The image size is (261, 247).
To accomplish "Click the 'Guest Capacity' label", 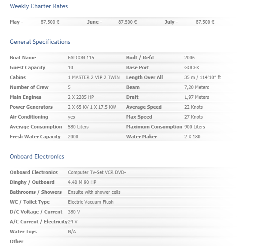I will [28, 67].
